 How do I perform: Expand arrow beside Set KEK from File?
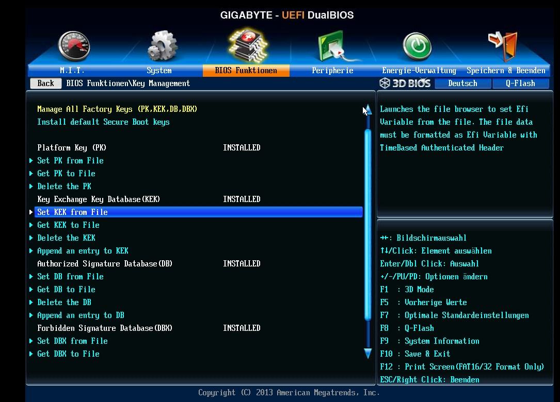pyautogui.click(x=31, y=212)
